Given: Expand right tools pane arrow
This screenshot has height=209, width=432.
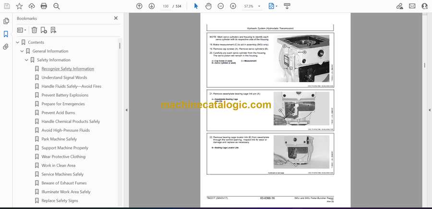Looking at the screenshot, I should coord(429,110).
